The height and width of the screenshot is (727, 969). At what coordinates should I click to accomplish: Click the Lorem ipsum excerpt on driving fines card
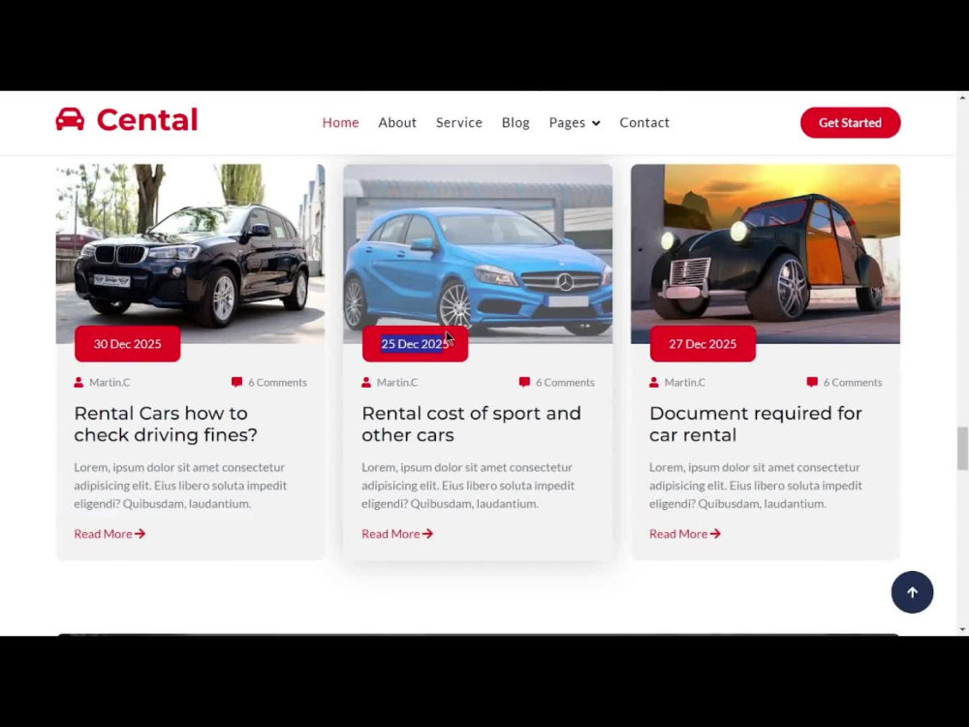180,486
